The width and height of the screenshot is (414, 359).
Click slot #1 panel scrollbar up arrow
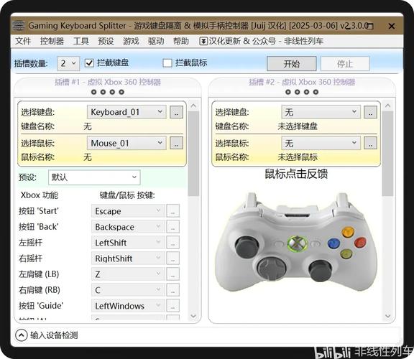coord(193,106)
